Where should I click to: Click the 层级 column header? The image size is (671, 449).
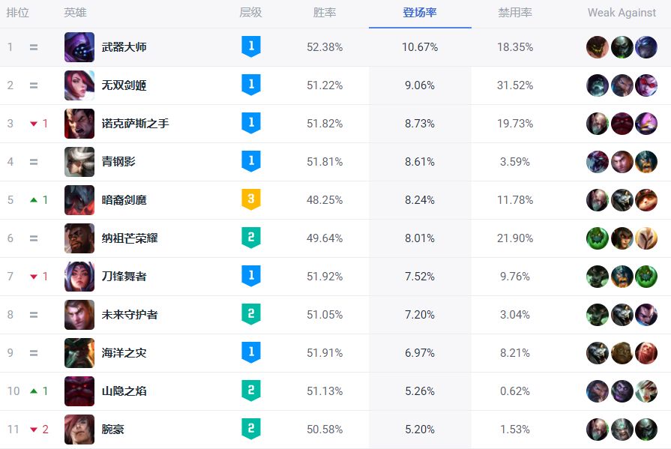250,13
